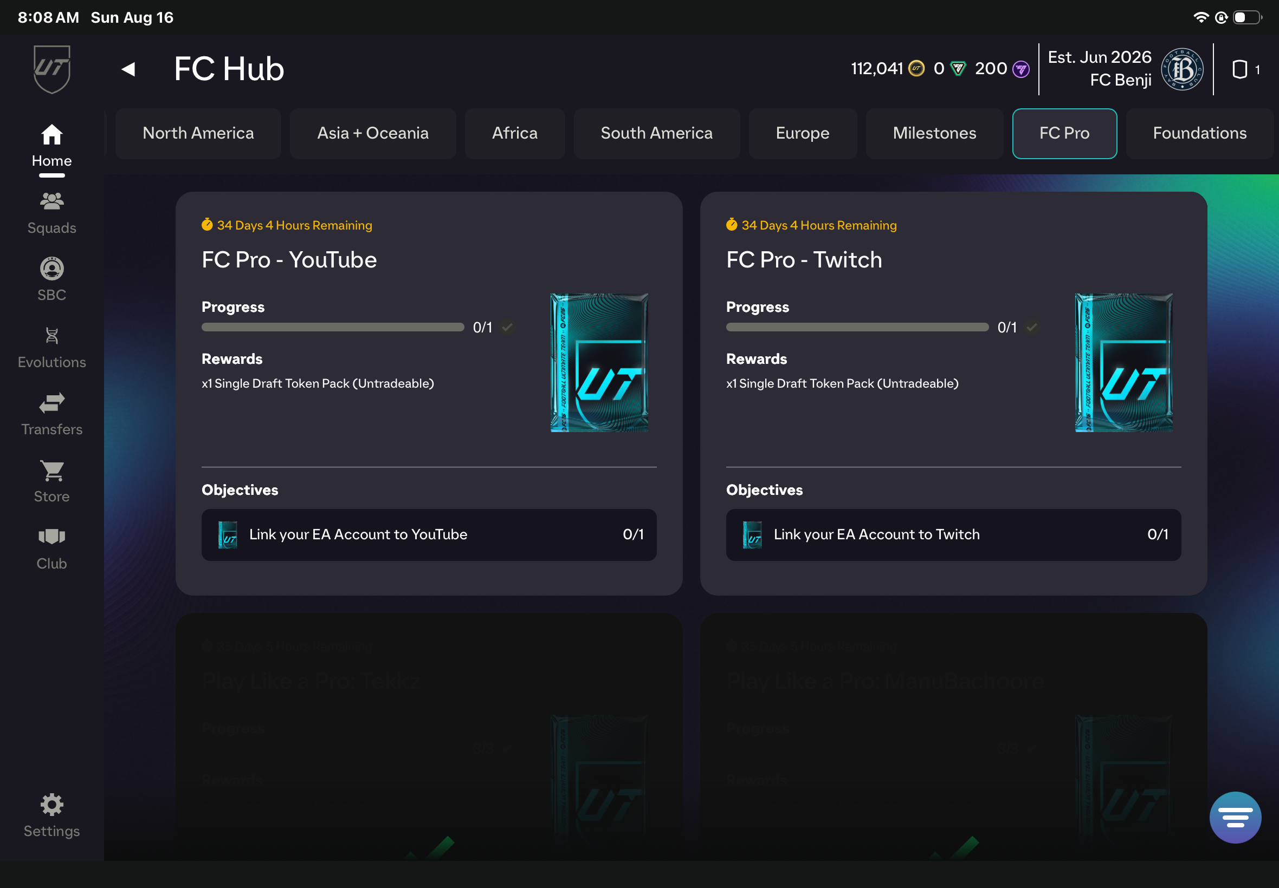Tap the green FC Points icon
Image resolution: width=1279 pixels, height=888 pixels.
pyautogui.click(x=958, y=68)
